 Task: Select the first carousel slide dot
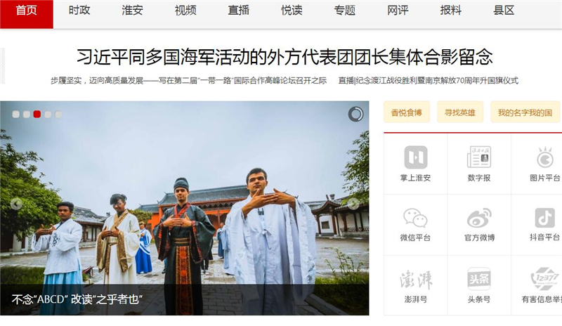pos(15,114)
